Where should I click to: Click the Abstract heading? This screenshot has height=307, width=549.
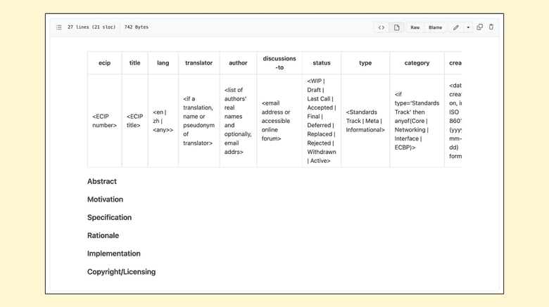102,181
